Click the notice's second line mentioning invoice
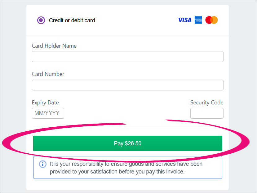The width and height of the screenshot is (257, 193). tap(117, 171)
